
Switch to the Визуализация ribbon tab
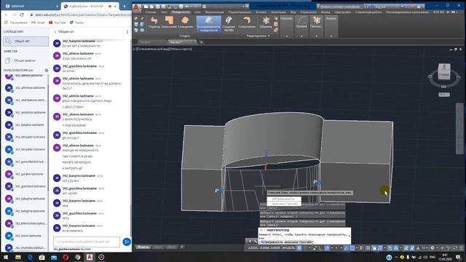coord(214,12)
